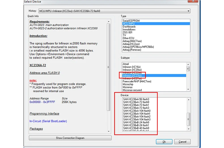Select ZGS 001 in Type list
Image resolution: width=224 pixels, height=148 pixels.
tap(156, 32)
